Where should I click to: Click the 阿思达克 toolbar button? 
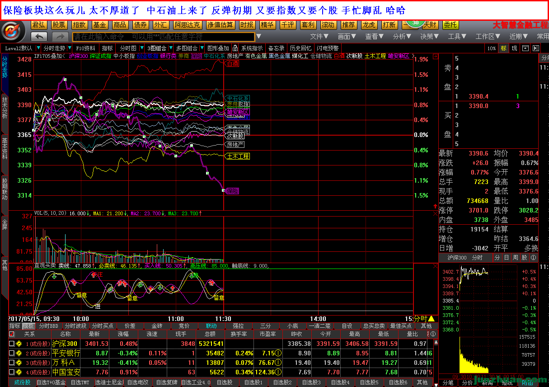coord(188,25)
